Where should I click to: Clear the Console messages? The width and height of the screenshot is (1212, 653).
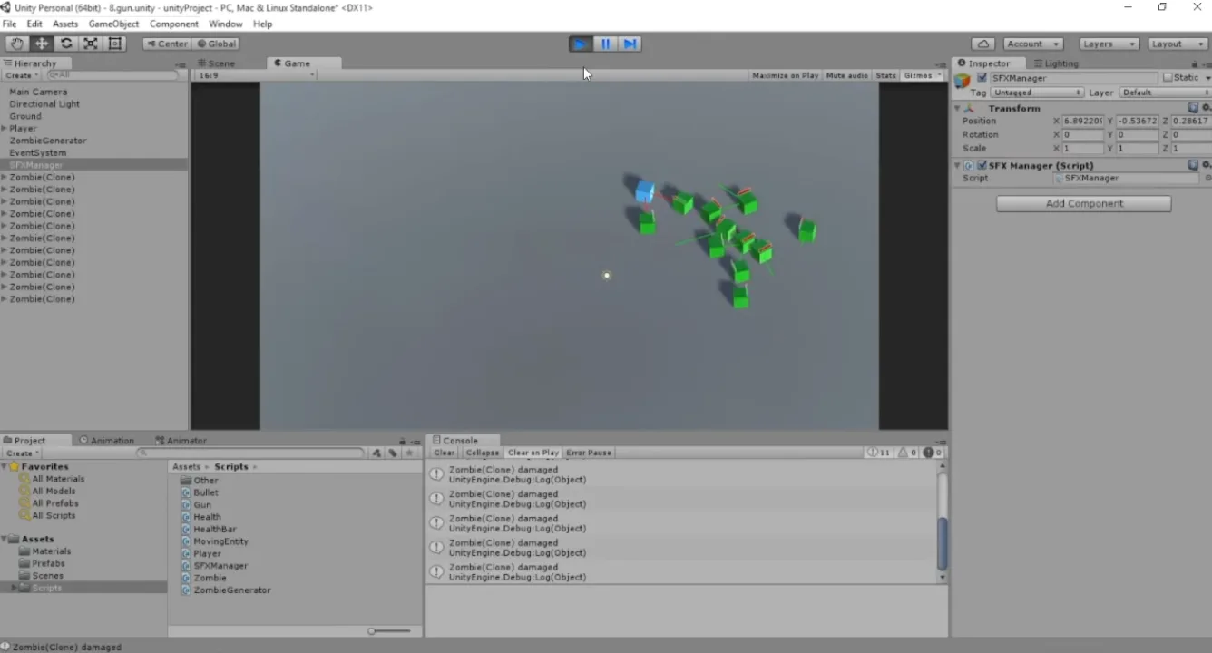tap(445, 453)
